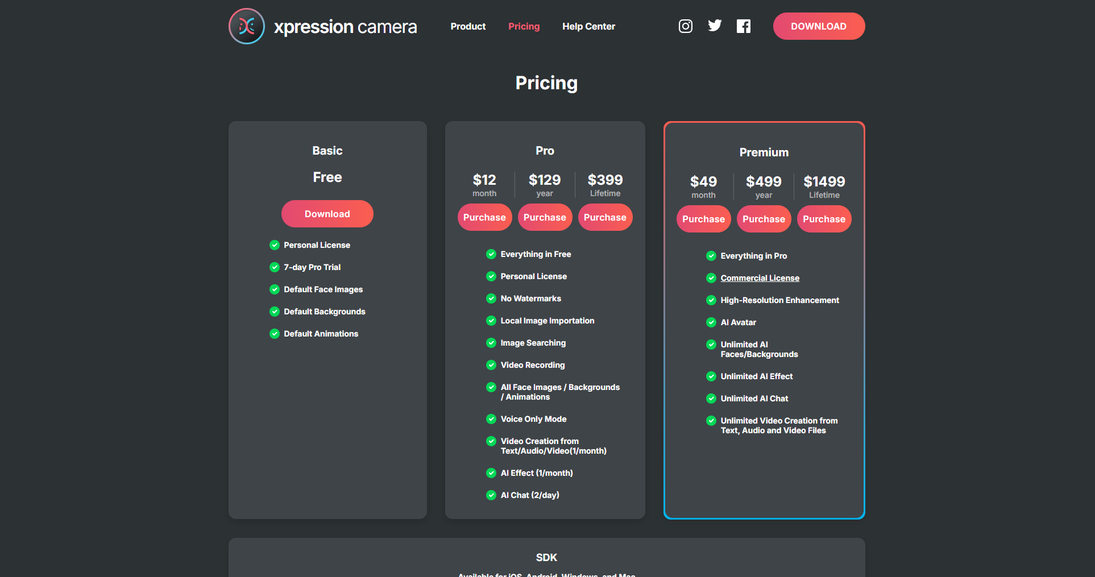
Task: Purchase the Premium $499 yearly plan
Action: (x=764, y=219)
